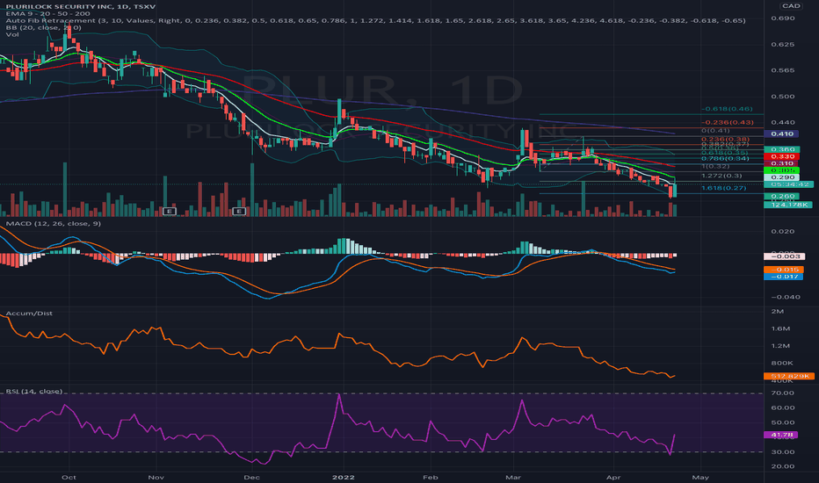The width and height of the screenshot is (819, 483).
Task: Select the BB (20, close) indicator legend
Action: (43, 27)
